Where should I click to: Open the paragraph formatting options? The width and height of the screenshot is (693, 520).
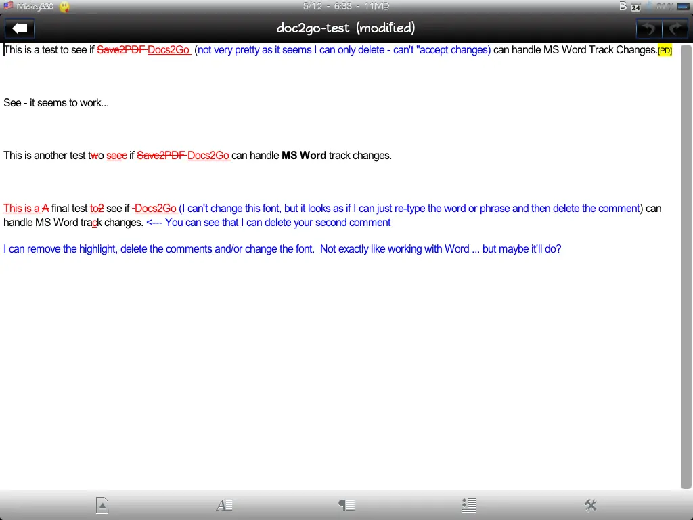(x=346, y=504)
